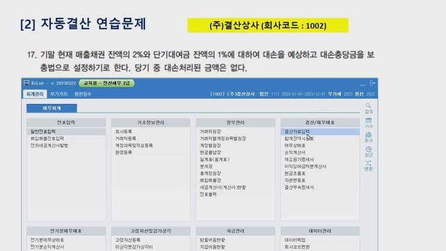Open 전기분손익계산서 item
Screen dimensions: 446x251
click(47, 247)
